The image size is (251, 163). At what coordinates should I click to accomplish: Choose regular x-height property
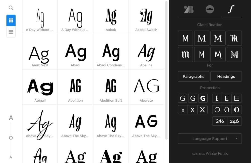click(x=193, y=110)
